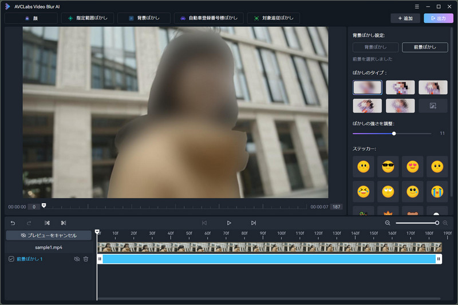Choose the 対象追従ぼかし tab
The height and width of the screenshot is (305, 458).
[x=274, y=18]
